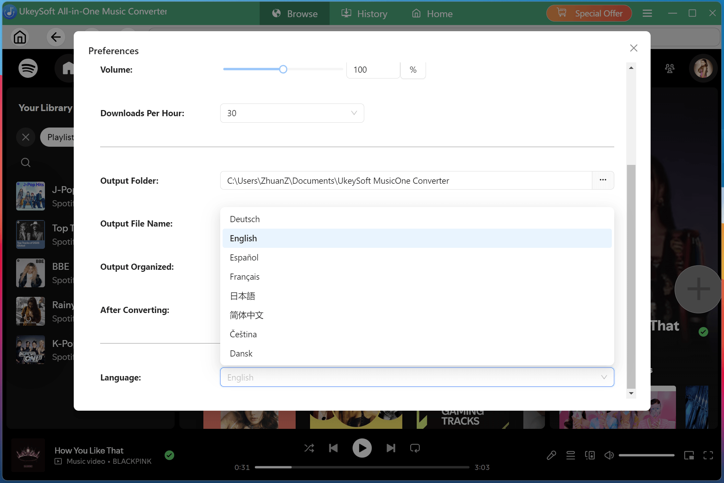Open lyrics with the microphone icon
The width and height of the screenshot is (724, 483).
pos(551,455)
